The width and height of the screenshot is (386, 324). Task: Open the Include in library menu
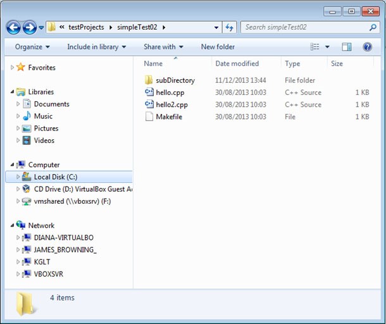tap(96, 47)
